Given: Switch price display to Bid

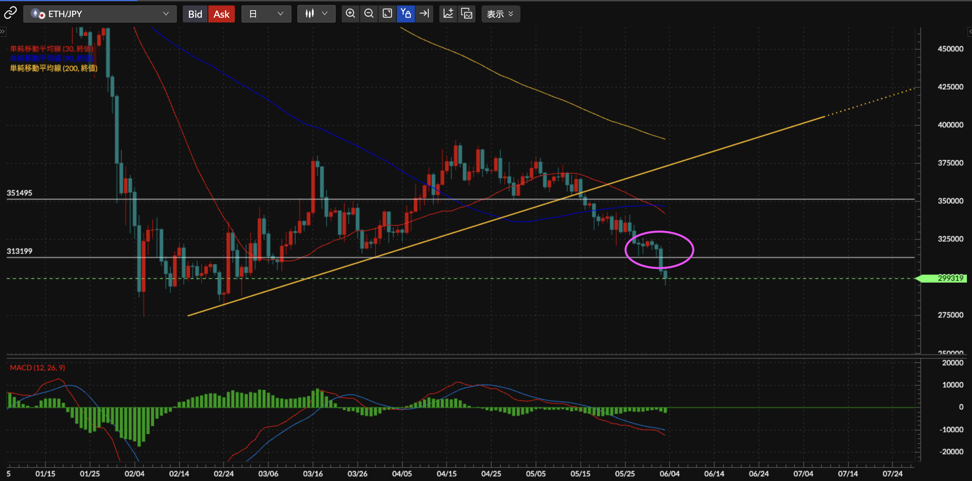Looking at the screenshot, I should 195,14.
